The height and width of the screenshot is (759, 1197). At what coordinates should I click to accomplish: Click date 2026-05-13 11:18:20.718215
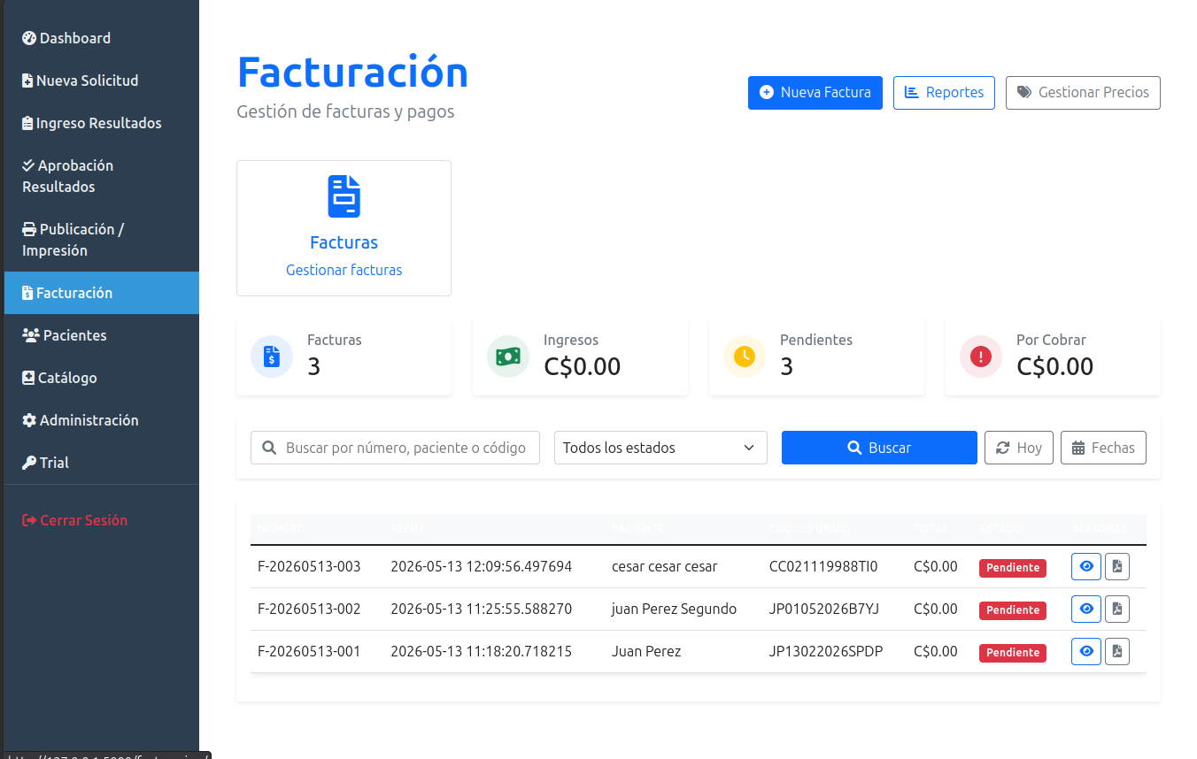pyautogui.click(x=481, y=651)
